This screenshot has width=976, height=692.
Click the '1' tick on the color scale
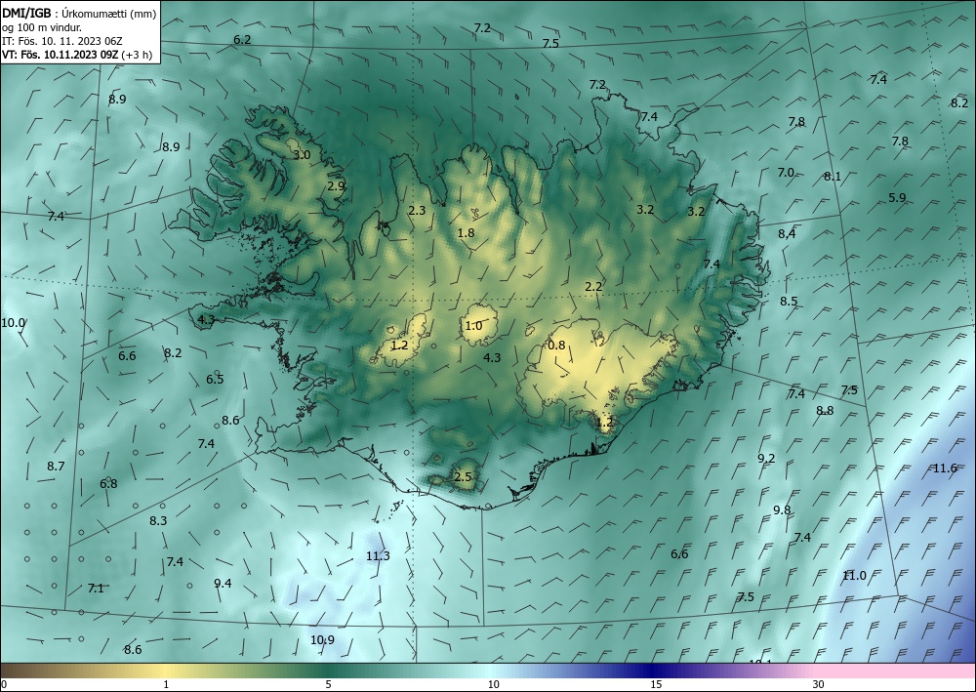coord(166,685)
